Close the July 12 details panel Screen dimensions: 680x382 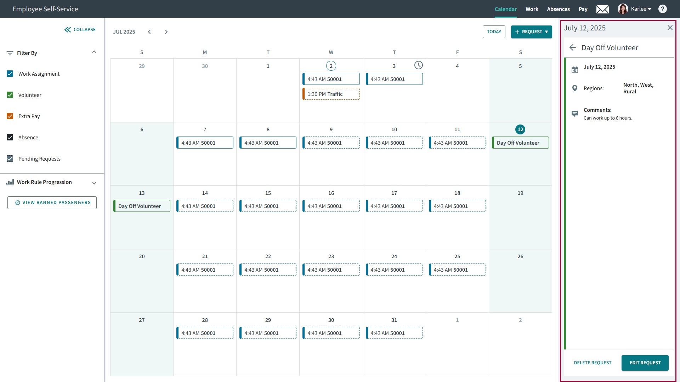point(670,28)
